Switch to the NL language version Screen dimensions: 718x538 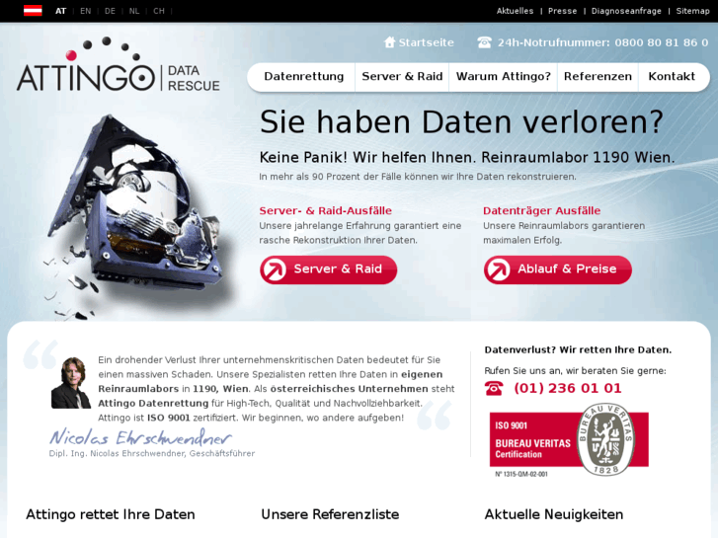tap(134, 11)
